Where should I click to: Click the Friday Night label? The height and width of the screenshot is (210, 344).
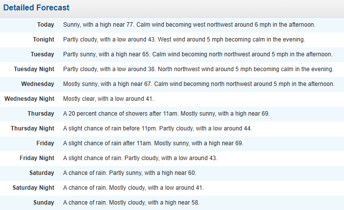37,158
